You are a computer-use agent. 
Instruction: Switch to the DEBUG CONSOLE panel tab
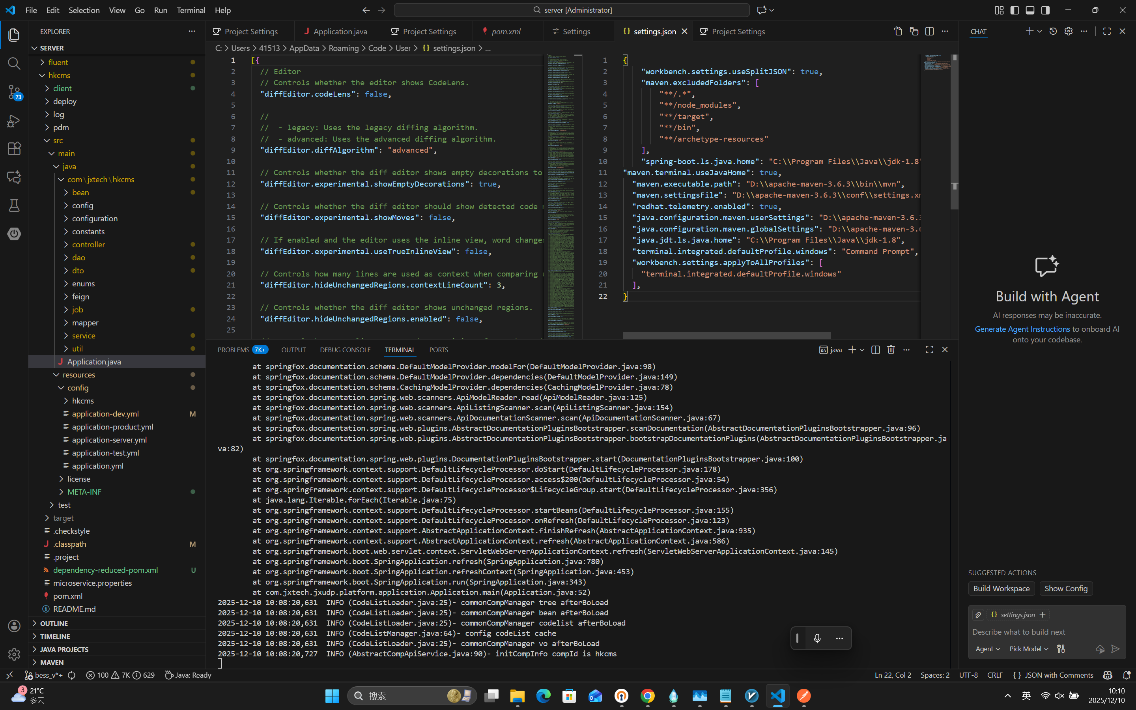[x=345, y=350]
